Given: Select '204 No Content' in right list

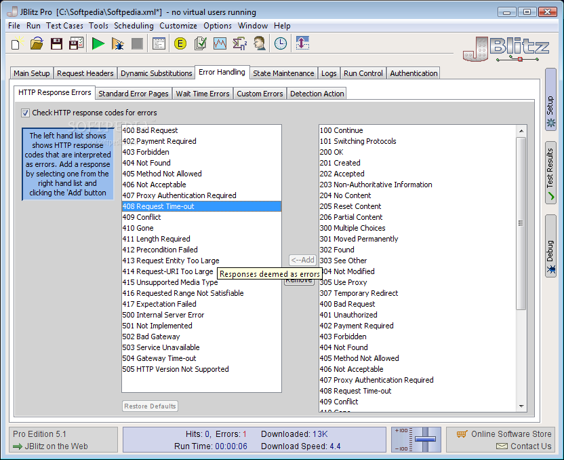Looking at the screenshot, I should coord(418,196).
